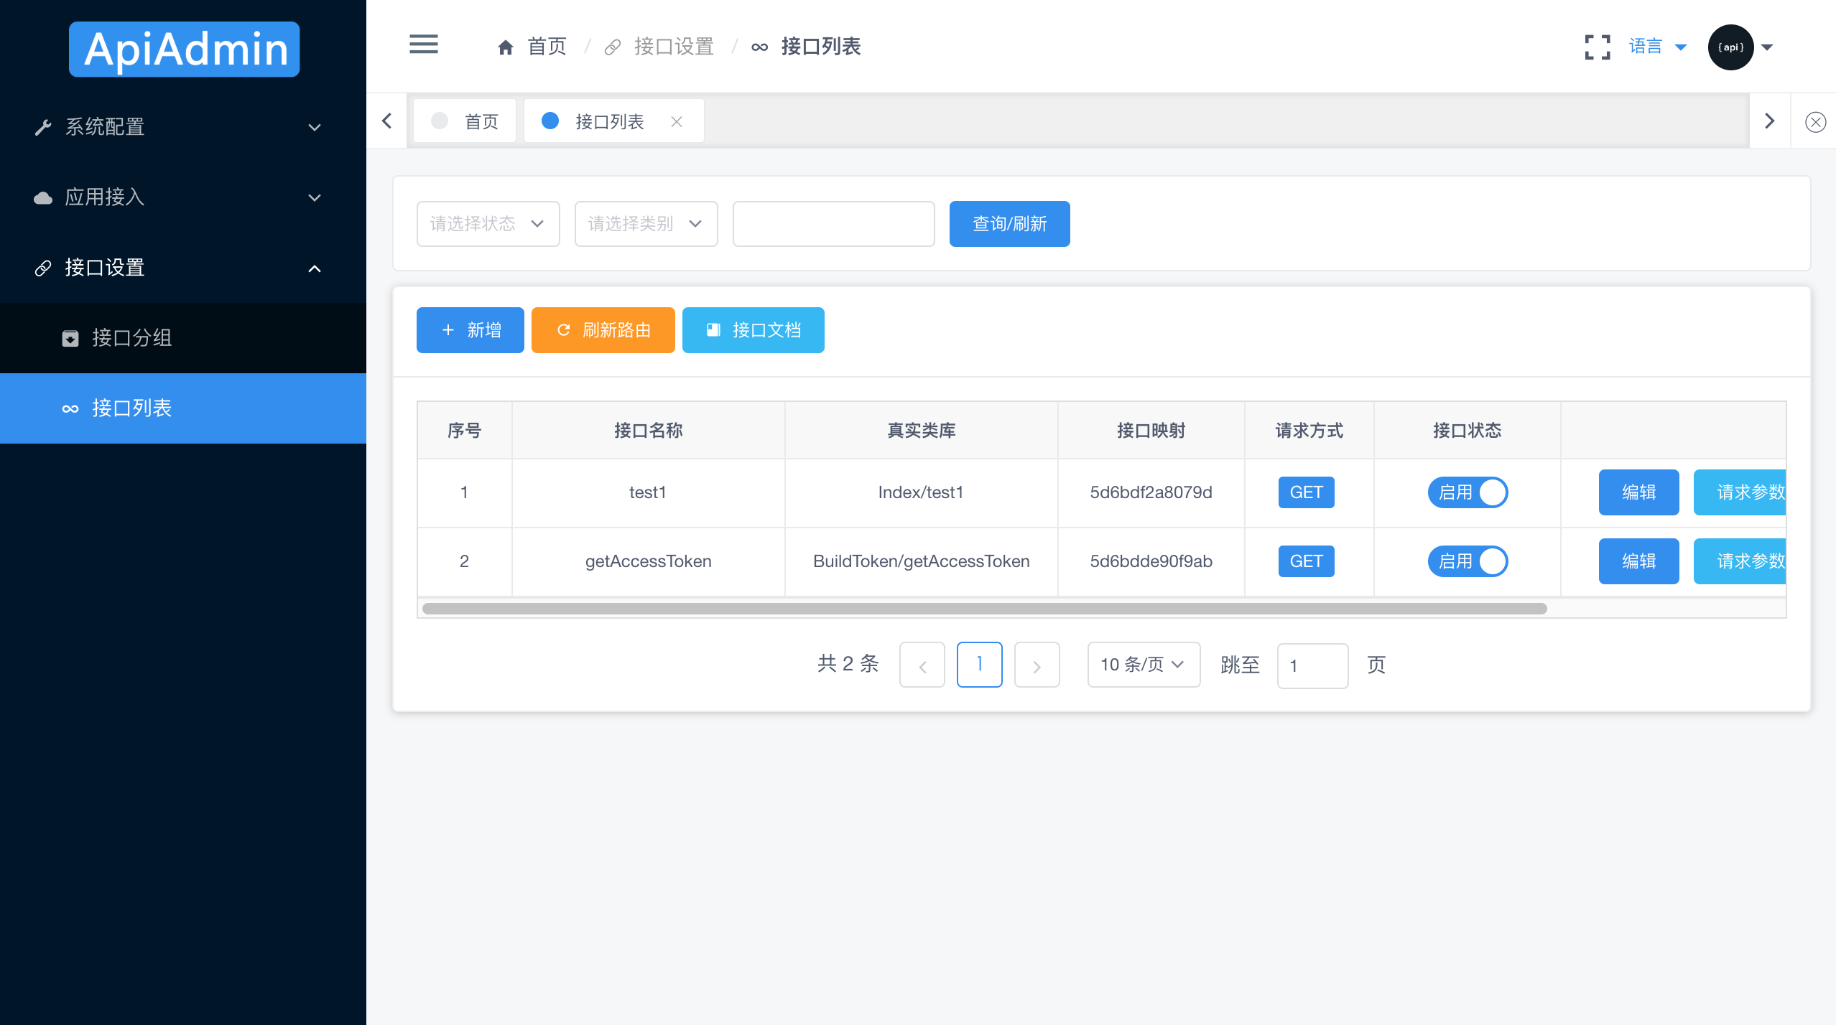Click the home icon in breadcrumb

(x=505, y=47)
